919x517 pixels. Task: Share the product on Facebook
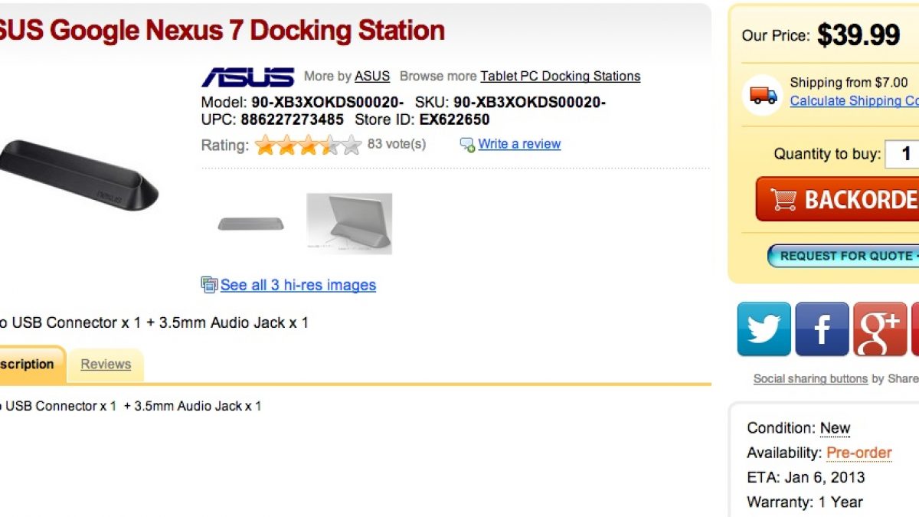[822, 329]
